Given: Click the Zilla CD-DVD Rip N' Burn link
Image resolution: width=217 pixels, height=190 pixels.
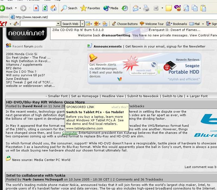Looking at the screenshot, I should (x=78, y=30).
